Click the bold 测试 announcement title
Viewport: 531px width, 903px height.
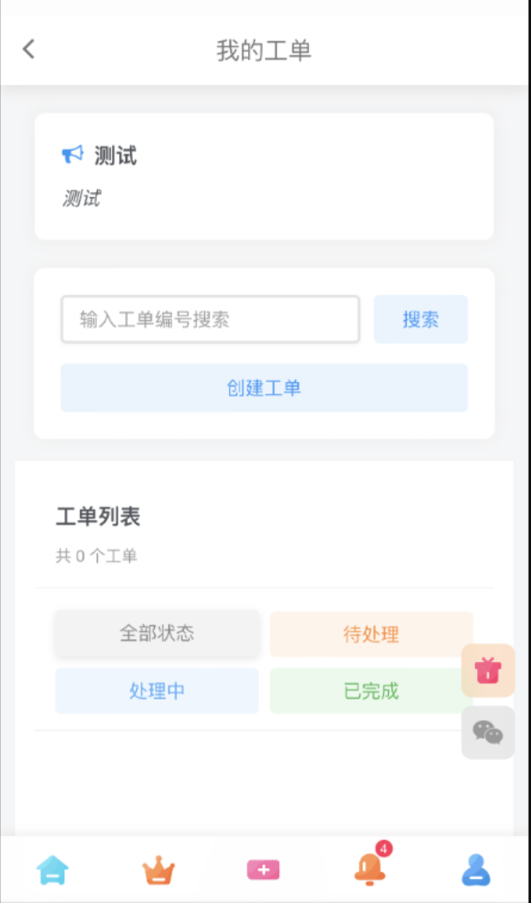tap(116, 156)
